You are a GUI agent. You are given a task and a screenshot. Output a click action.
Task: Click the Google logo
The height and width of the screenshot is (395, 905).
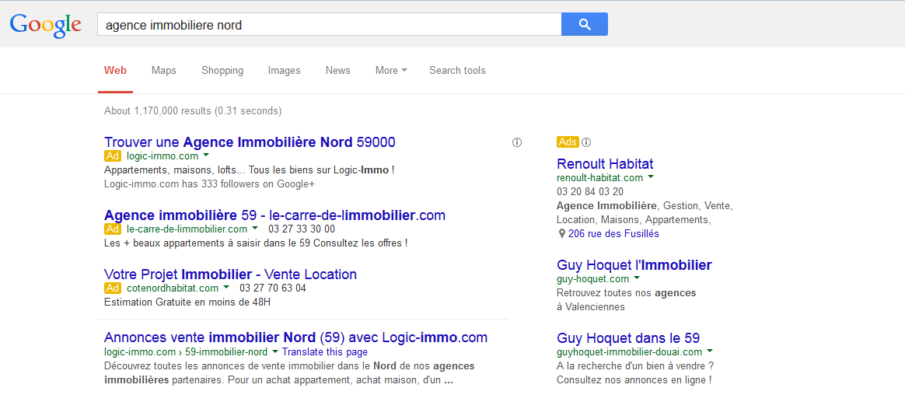coord(46,25)
